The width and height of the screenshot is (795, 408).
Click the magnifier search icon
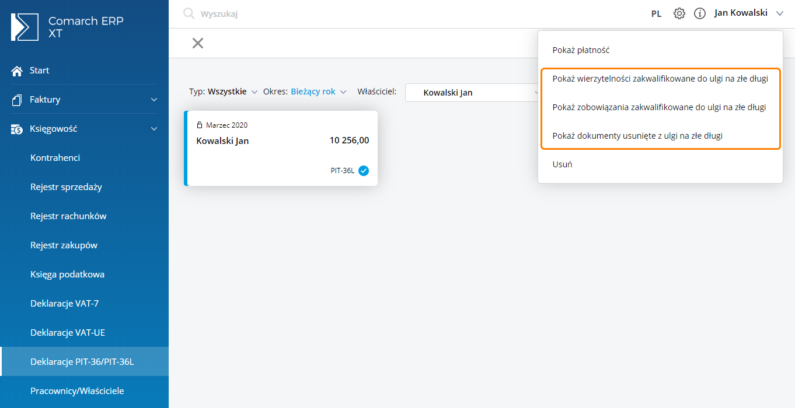(x=189, y=13)
